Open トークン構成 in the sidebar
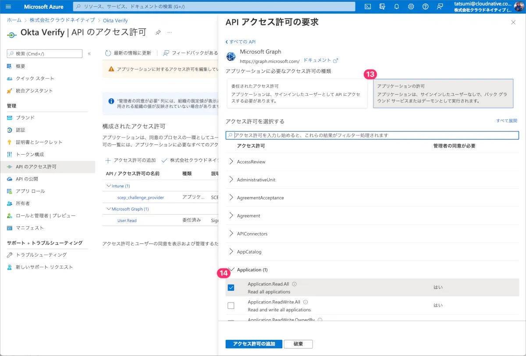Image resolution: width=526 pixels, height=356 pixels. (30, 155)
